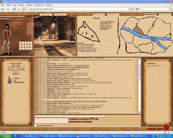Toggle the checkbox below the chat input
This screenshot has height=138, width=173.
35,126
